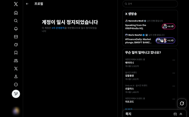Open '#FinanceDaily: Market plunge' broadcast title
The height and width of the screenshot is (117, 189).
click(138, 41)
